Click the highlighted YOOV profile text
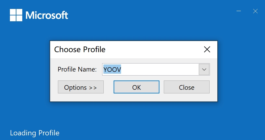This screenshot has width=265, height=140. tap(112, 70)
